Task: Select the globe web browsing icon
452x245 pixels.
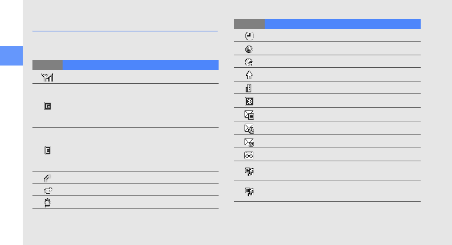Action: point(249,50)
